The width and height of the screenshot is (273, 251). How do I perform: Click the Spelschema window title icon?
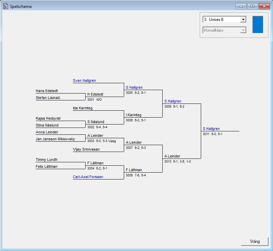(x=5, y=6)
